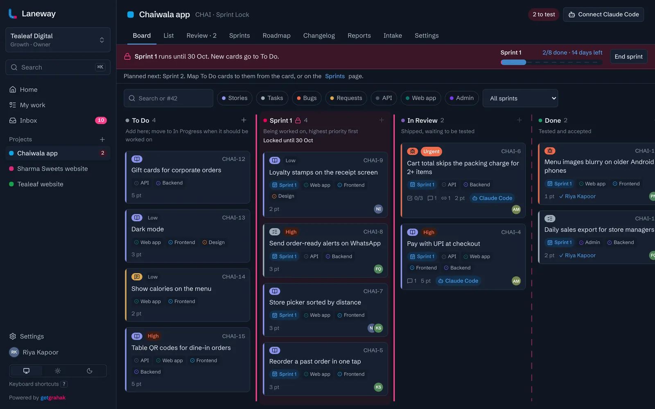Toggle the Tasks filter chip

pyautogui.click(x=272, y=98)
